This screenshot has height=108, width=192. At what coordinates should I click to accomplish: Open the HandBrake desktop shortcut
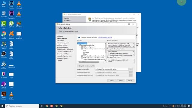pyautogui.click(x=19, y=24)
